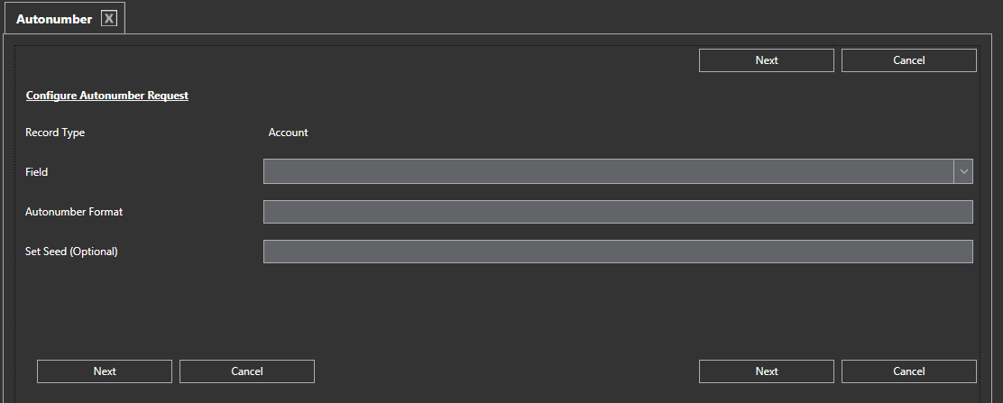Click the Configure Autonumber Request heading
Viewport: 1003px width, 403px height.
pos(106,95)
